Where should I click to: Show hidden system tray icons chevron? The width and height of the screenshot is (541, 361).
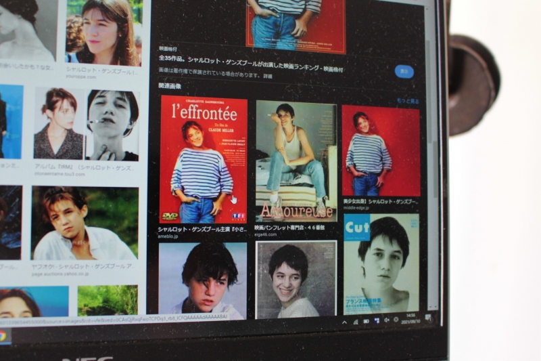344,322
